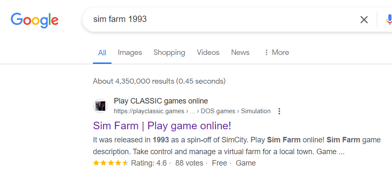This screenshot has width=392, height=177.
Task: Click the Play CLASSIC games online site name
Action: pos(161,101)
